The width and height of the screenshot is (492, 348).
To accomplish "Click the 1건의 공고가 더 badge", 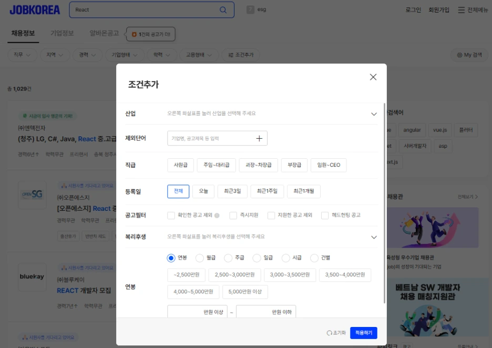I will pos(151,34).
